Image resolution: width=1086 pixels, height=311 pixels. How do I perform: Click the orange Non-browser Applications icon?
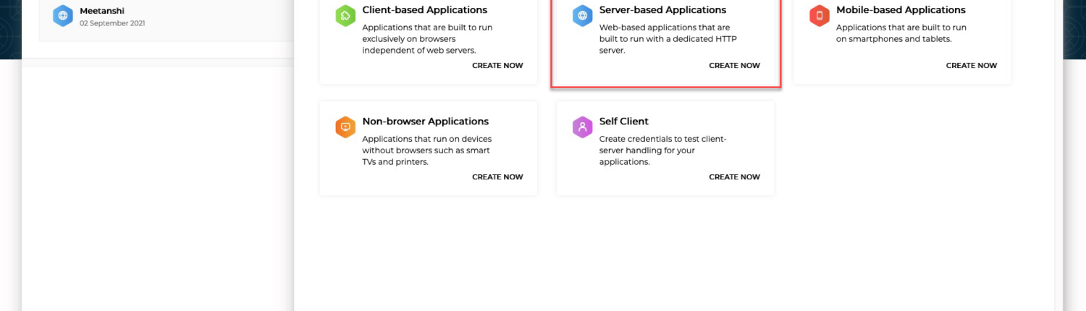(345, 127)
